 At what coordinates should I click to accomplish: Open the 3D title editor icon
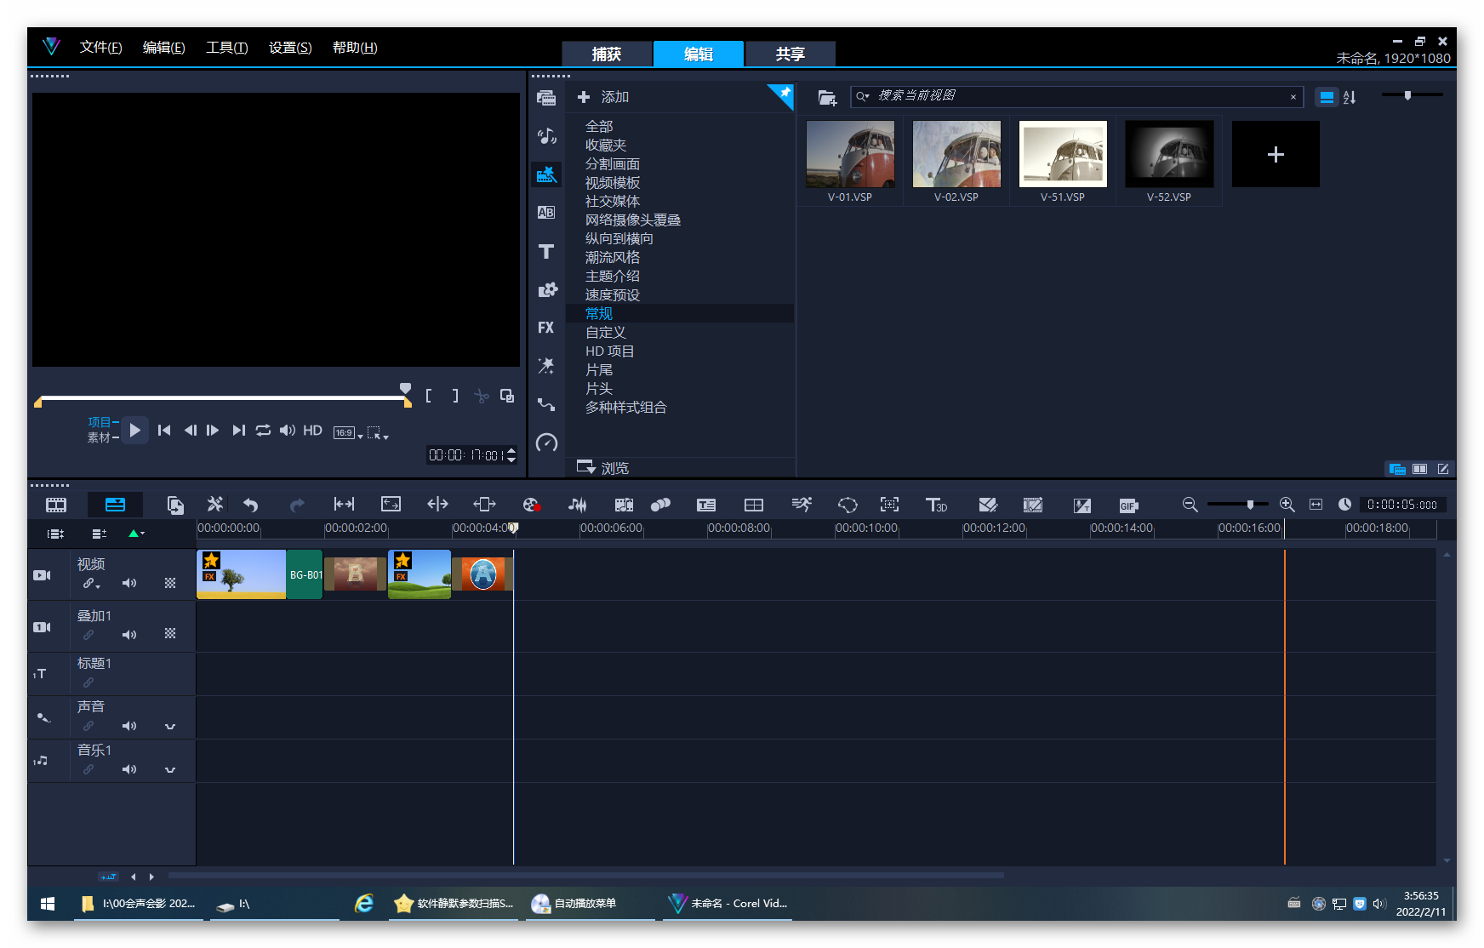[x=936, y=505]
